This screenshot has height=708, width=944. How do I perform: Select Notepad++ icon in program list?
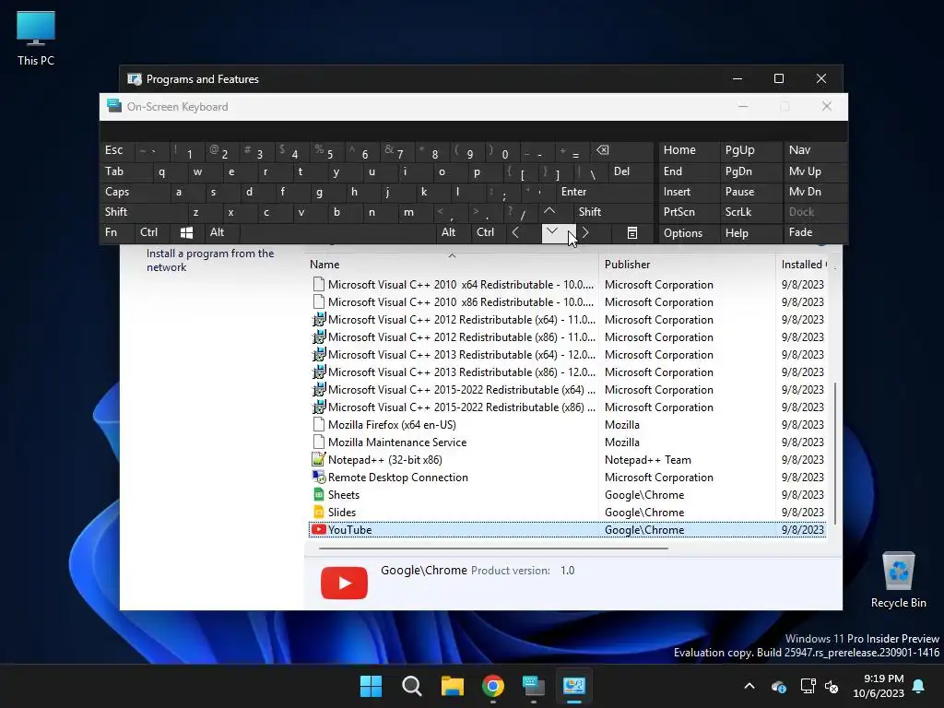[318, 460]
